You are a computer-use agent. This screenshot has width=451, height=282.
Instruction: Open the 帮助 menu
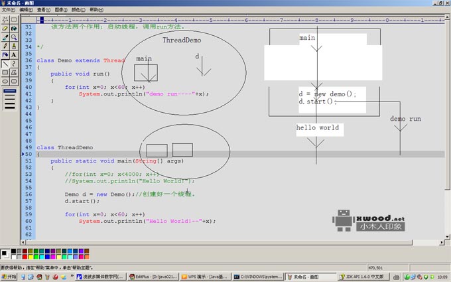96,10
